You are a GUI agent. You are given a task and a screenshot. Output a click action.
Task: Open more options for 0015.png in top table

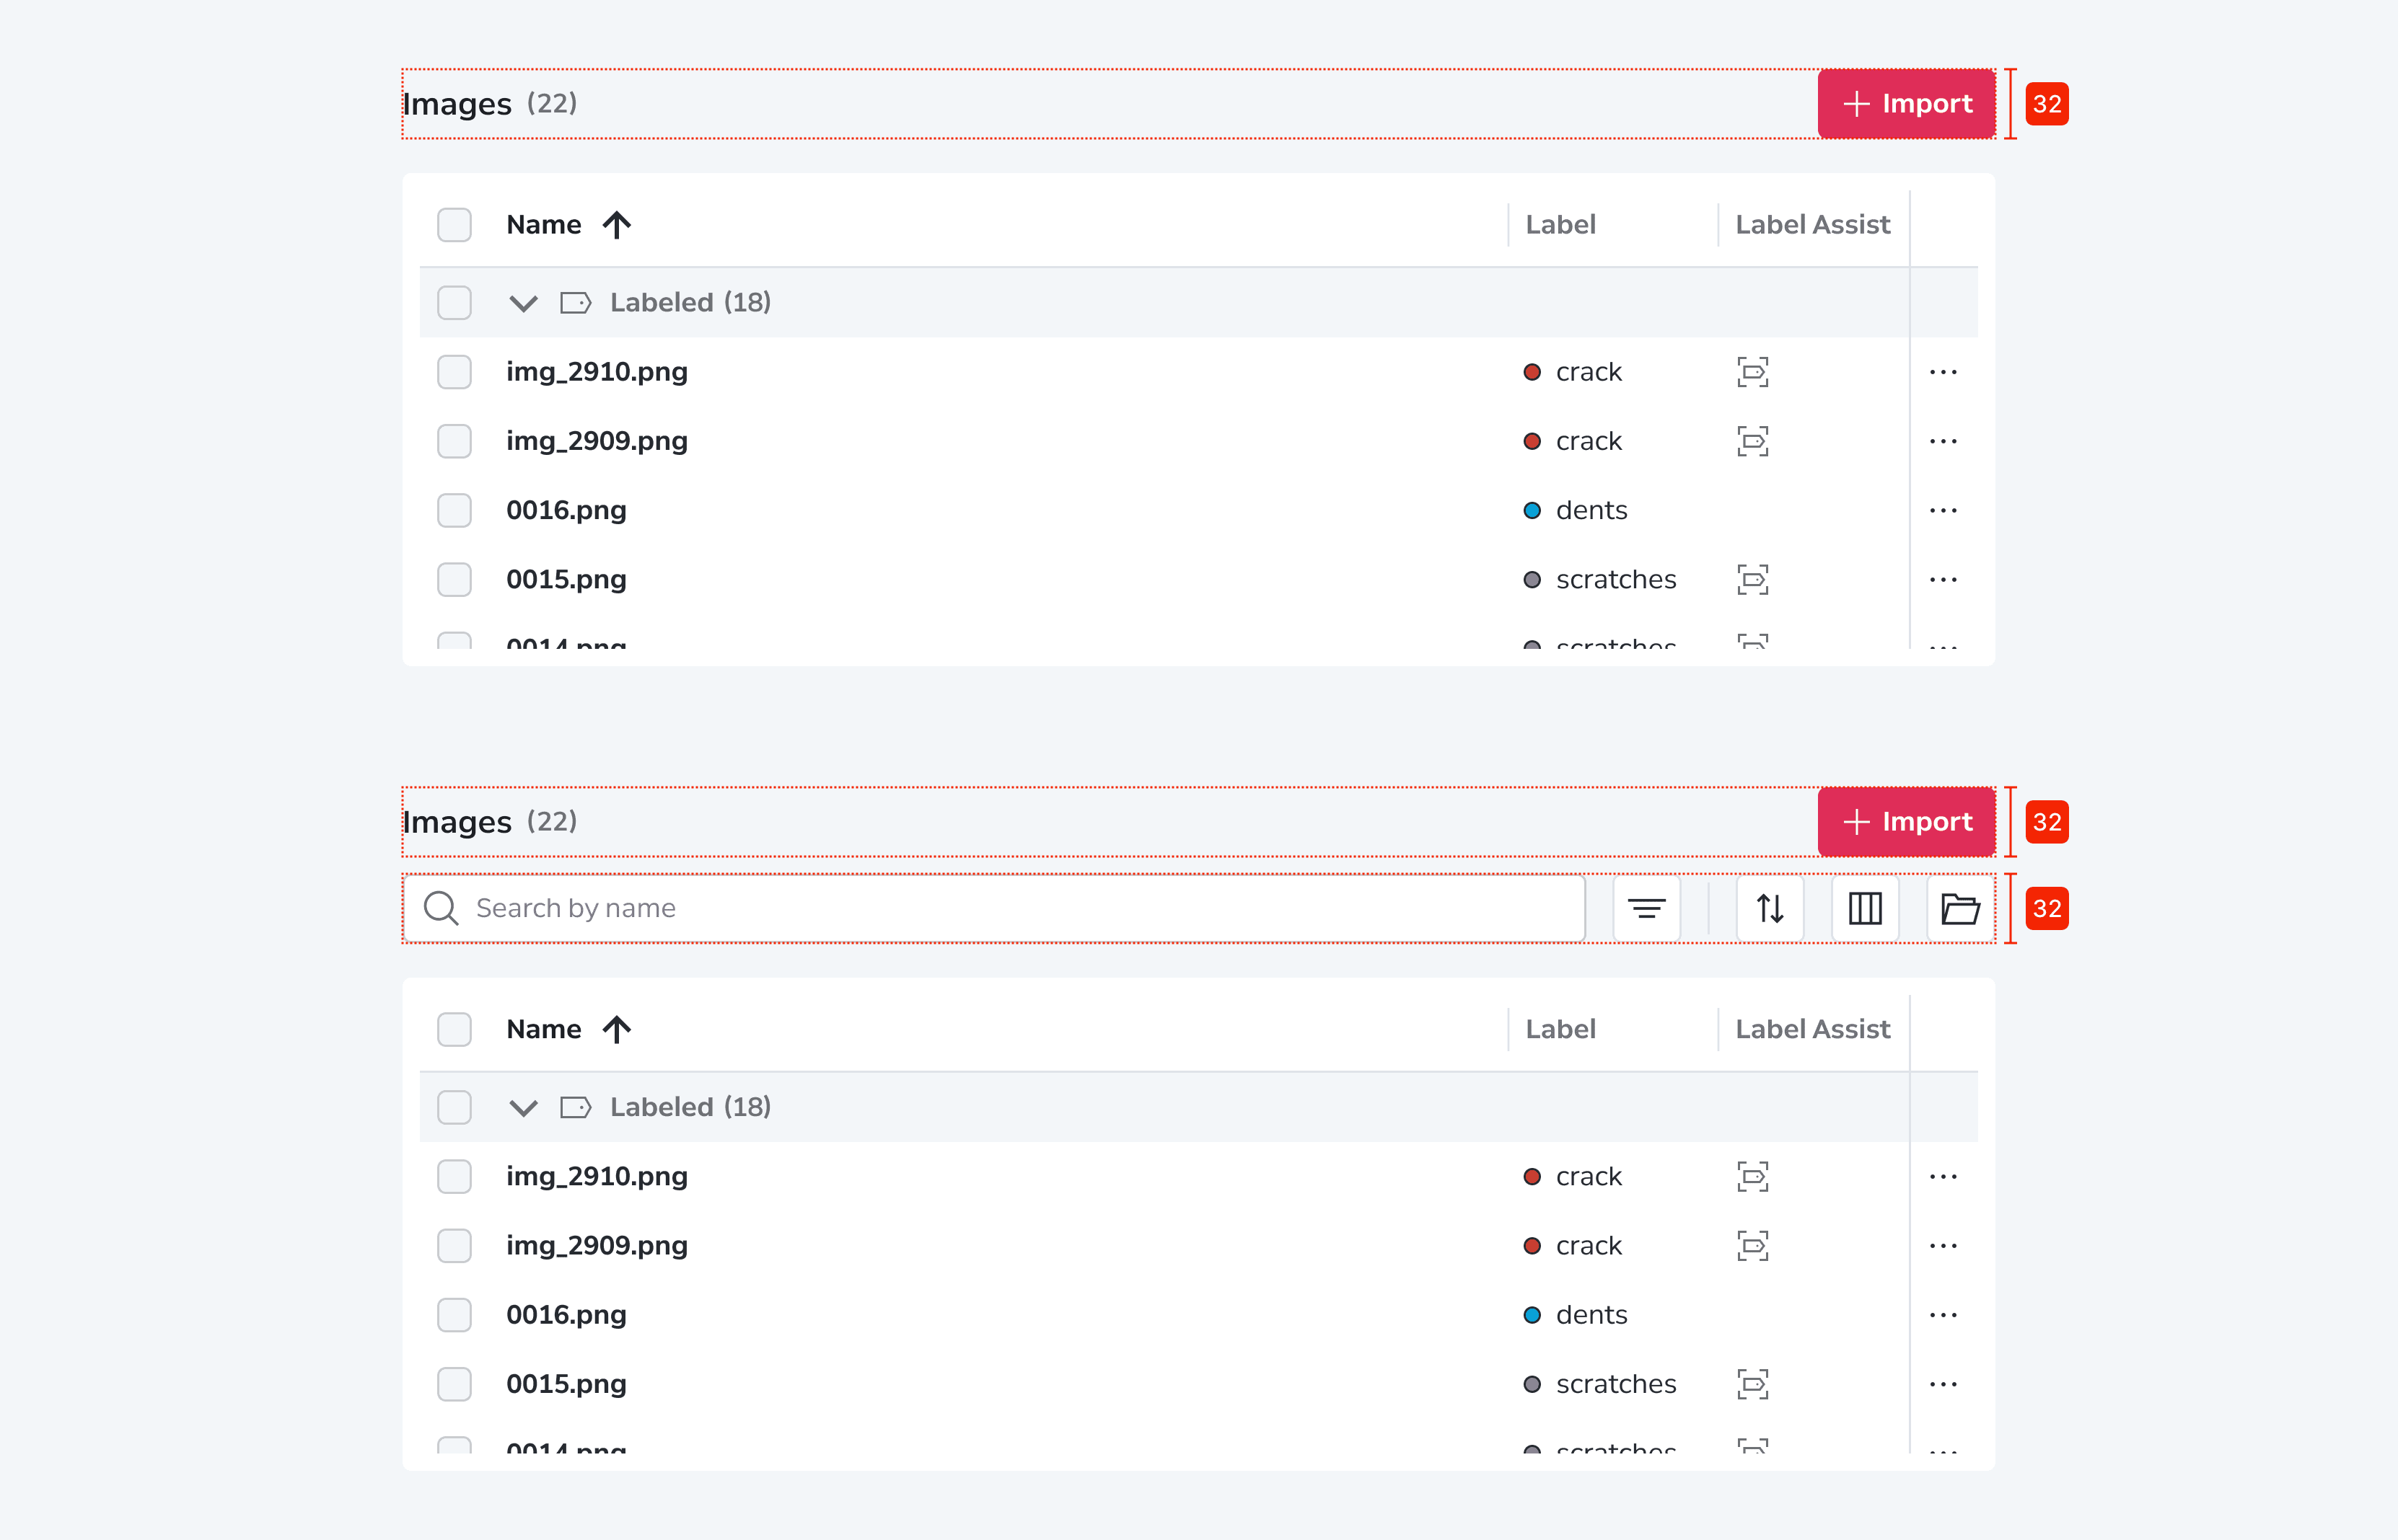[x=1943, y=579]
